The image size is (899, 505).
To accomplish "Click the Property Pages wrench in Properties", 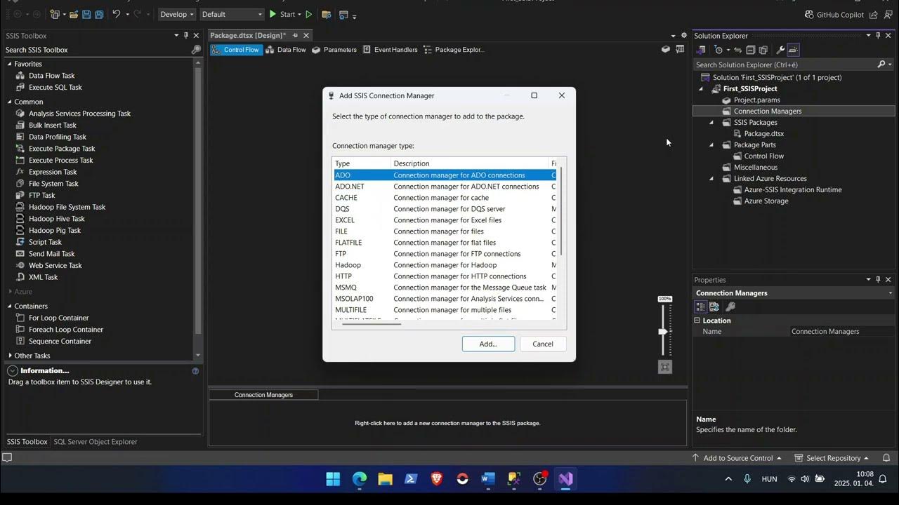I will point(730,307).
